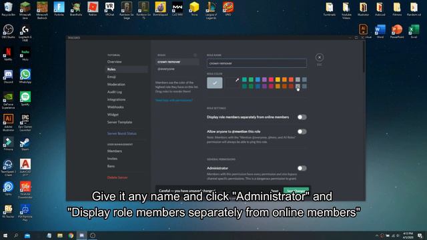This screenshot has width=427, height=240.
Task: Select the @everyone role
Action: point(177,69)
